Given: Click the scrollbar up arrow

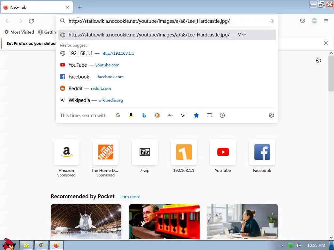Looking at the screenshot, I should pos(331,53).
